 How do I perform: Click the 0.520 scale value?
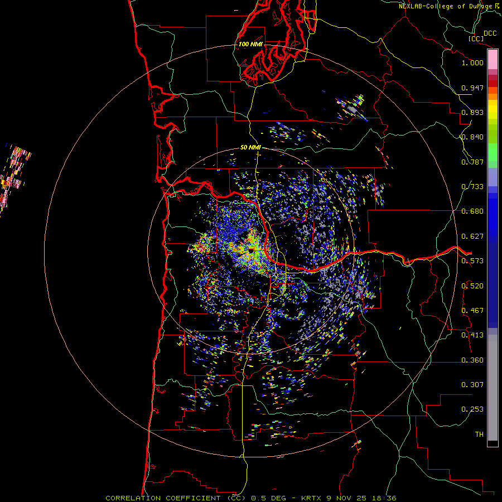coord(472,286)
